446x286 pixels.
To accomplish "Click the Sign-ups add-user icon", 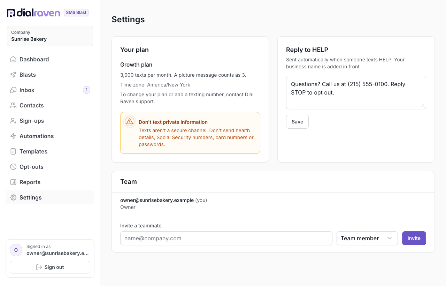I will (13, 121).
